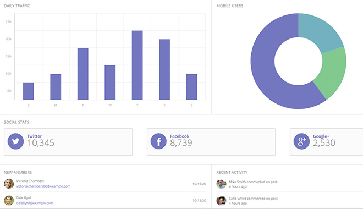Click the Social Stats section heading
363x209 pixels.
pos(16,122)
